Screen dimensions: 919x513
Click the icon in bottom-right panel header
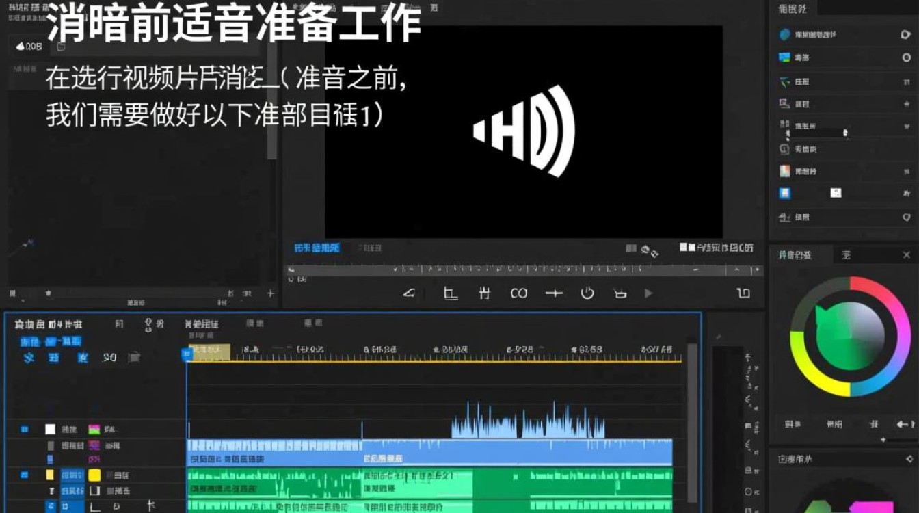[908, 459]
